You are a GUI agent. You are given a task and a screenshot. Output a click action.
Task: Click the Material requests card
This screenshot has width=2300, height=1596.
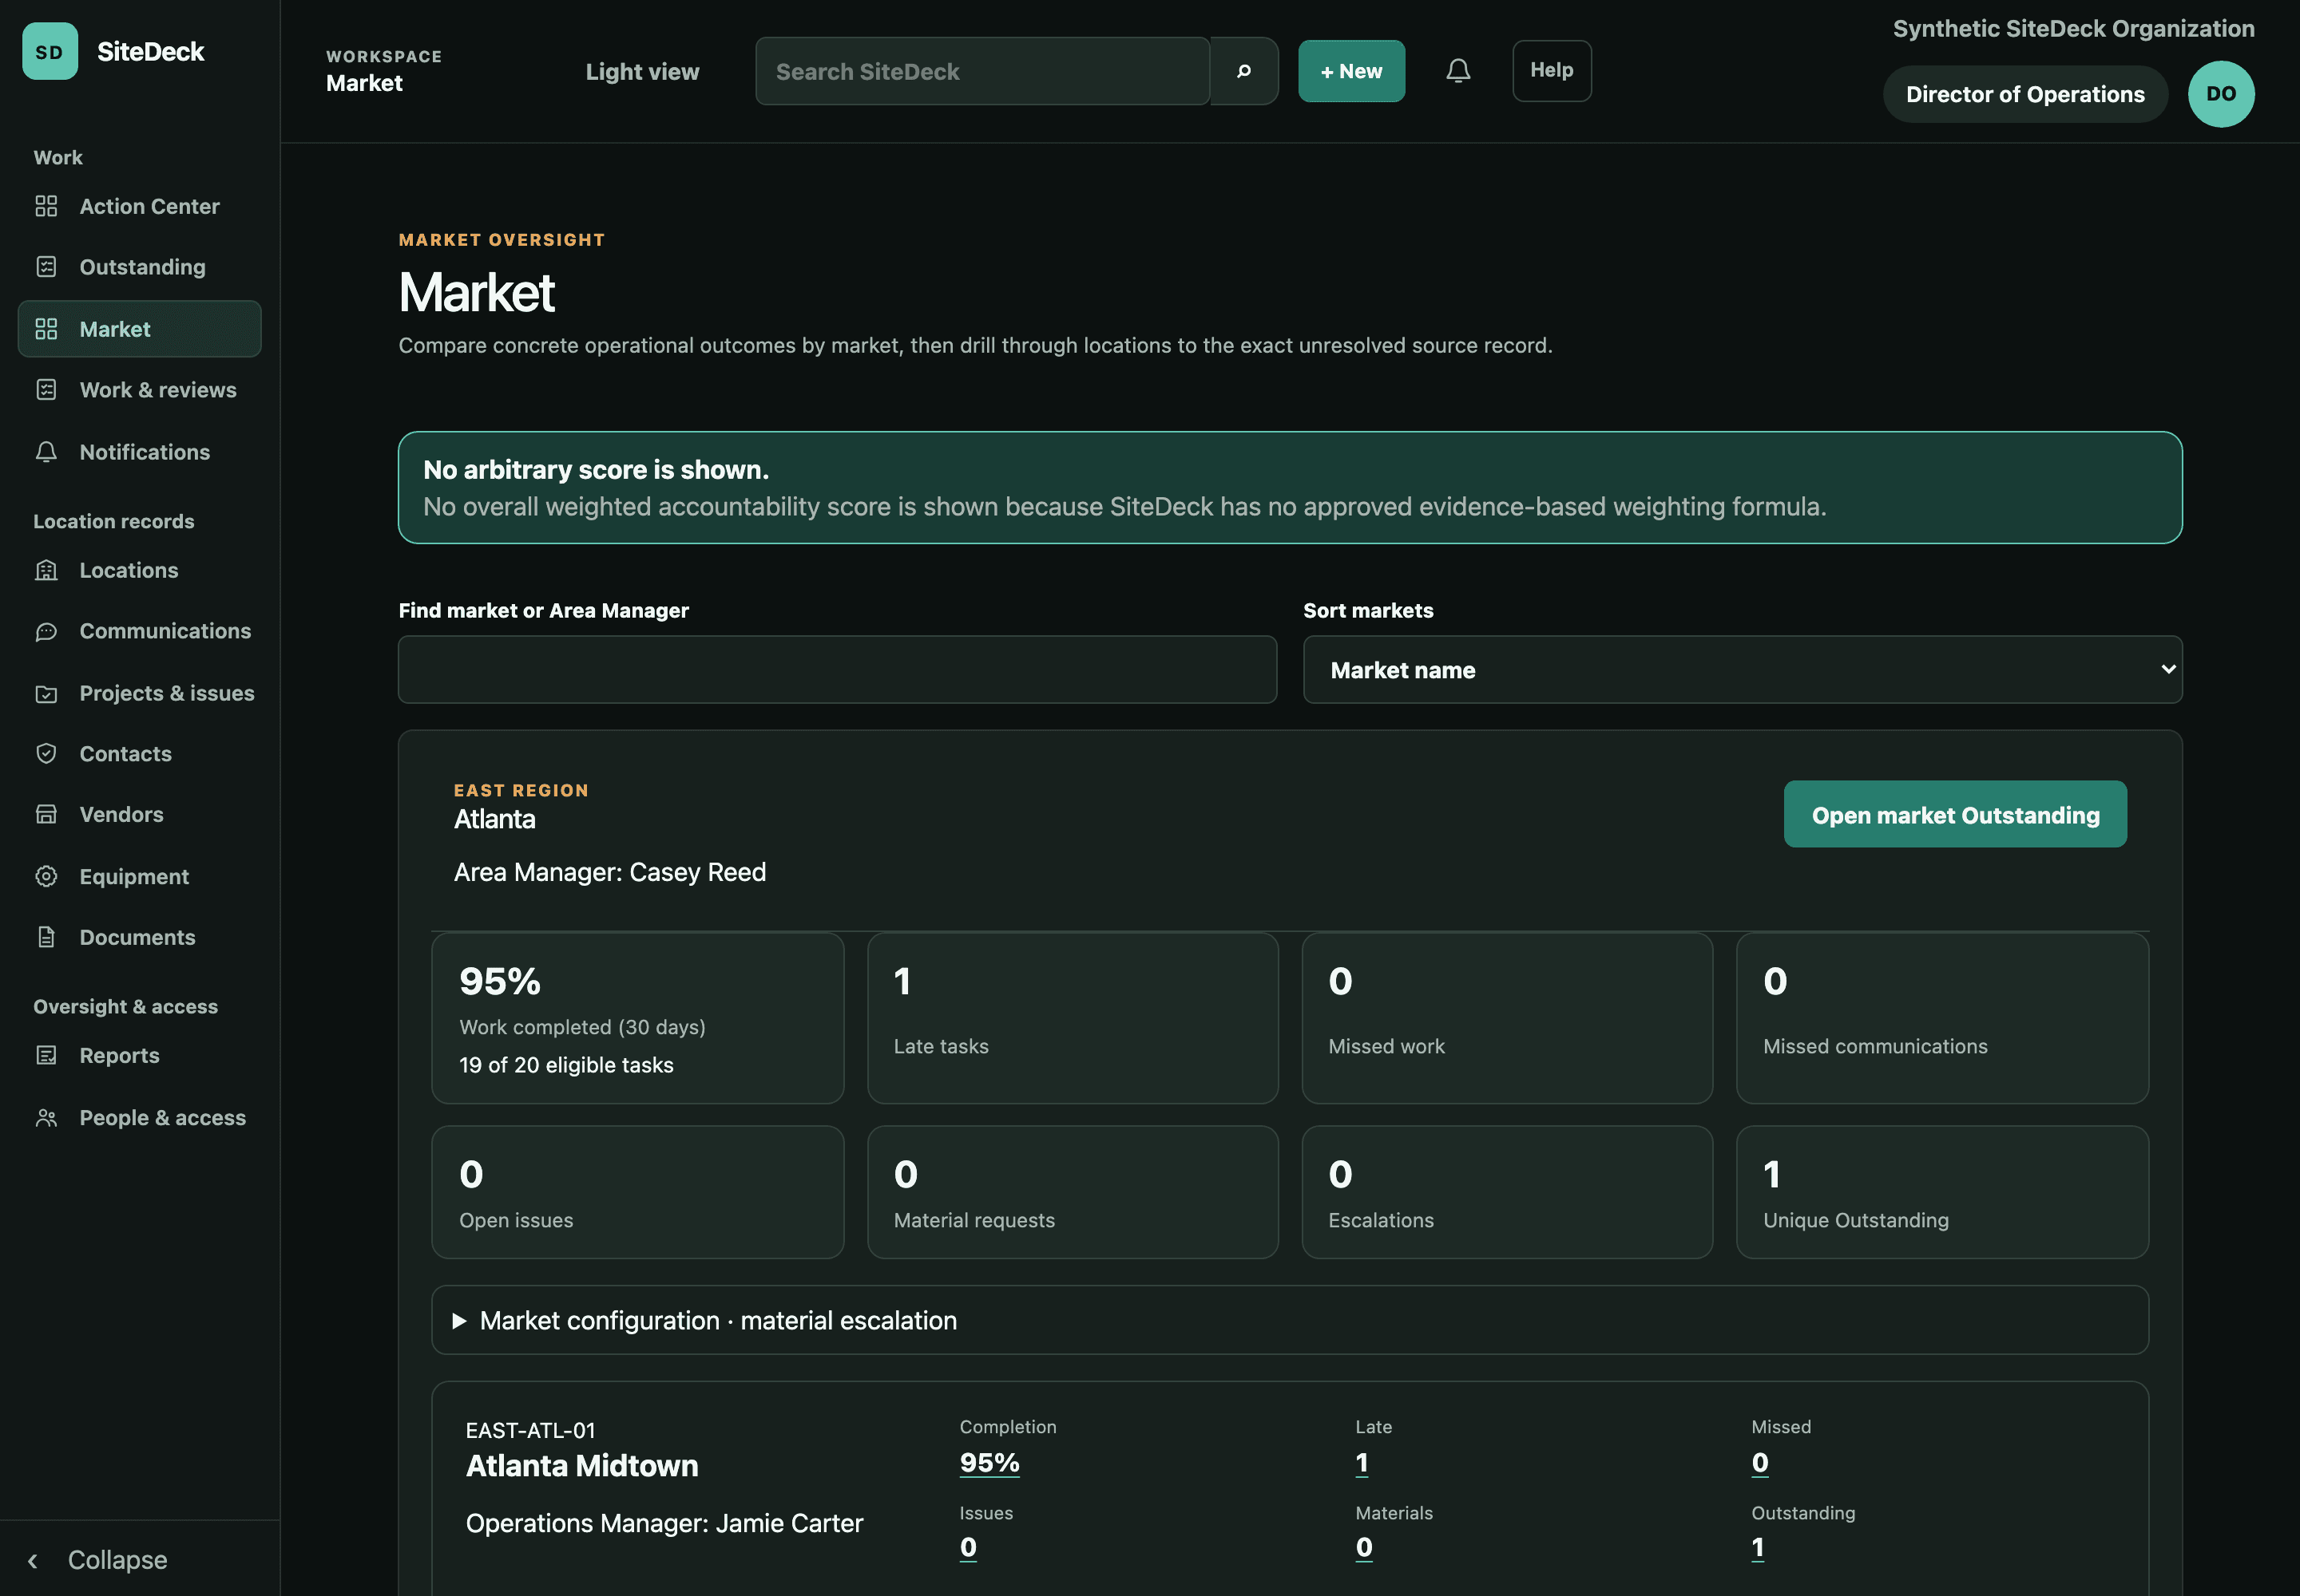[x=1072, y=1192]
